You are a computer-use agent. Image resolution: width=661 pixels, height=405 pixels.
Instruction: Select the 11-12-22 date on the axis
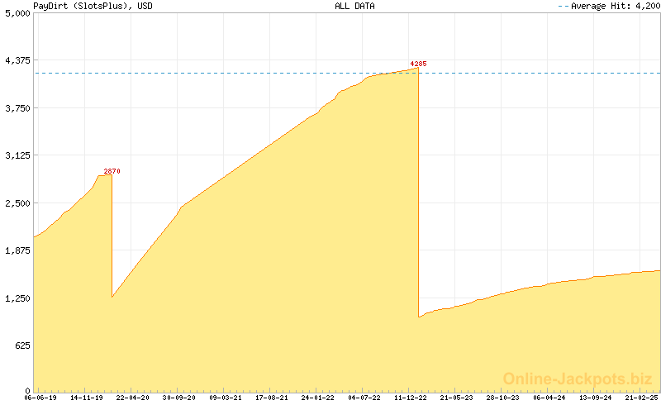point(409,398)
